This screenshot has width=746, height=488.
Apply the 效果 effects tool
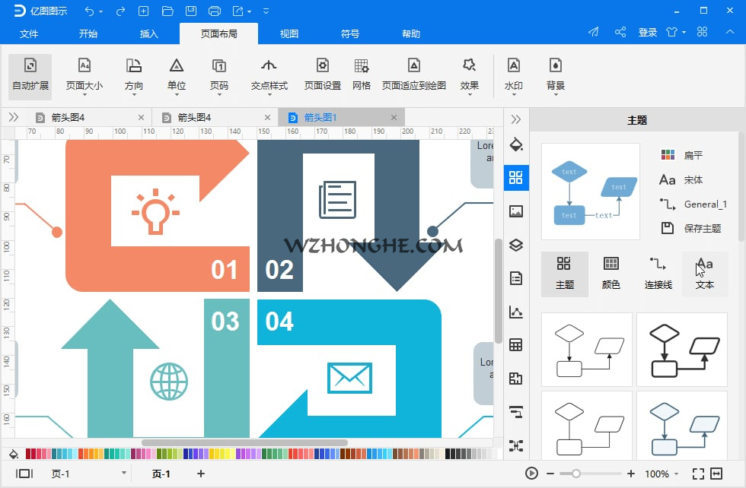coord(470,76)
